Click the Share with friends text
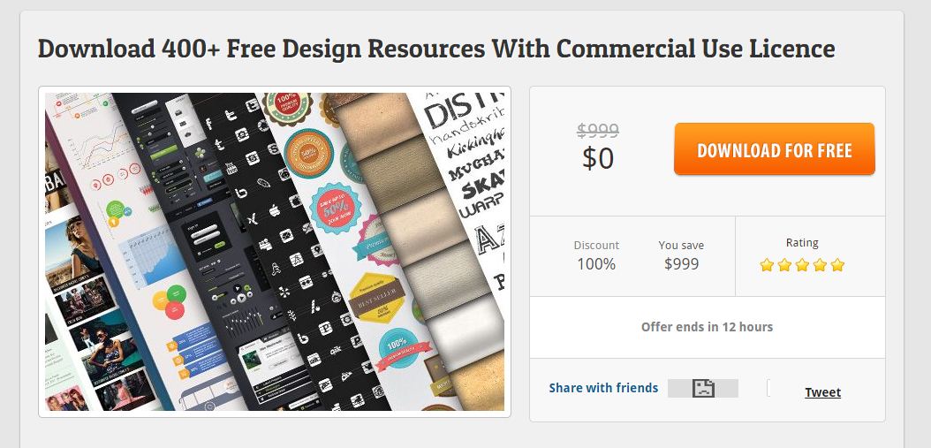 (x=603, y=388)
